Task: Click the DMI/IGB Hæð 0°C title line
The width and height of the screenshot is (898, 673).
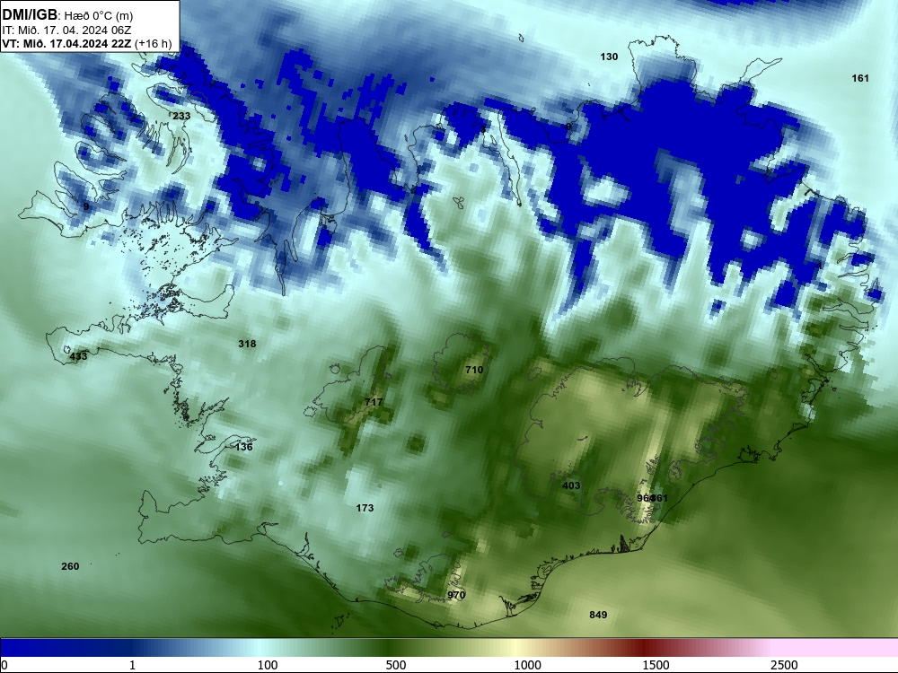Action: (67, 15)
